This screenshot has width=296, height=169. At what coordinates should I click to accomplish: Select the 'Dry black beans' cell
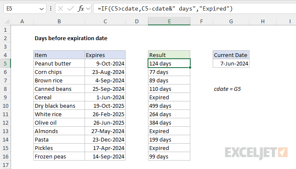59,106
